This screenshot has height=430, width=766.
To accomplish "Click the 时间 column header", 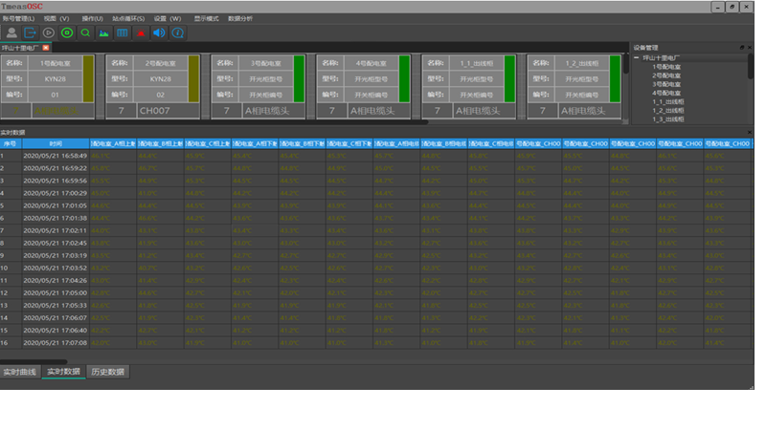I will [x=56, y=143].
